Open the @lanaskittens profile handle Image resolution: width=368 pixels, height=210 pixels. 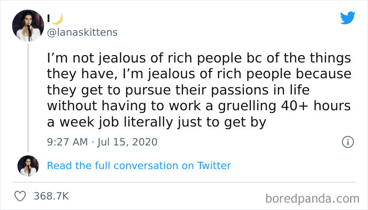[x=83, y=32]
